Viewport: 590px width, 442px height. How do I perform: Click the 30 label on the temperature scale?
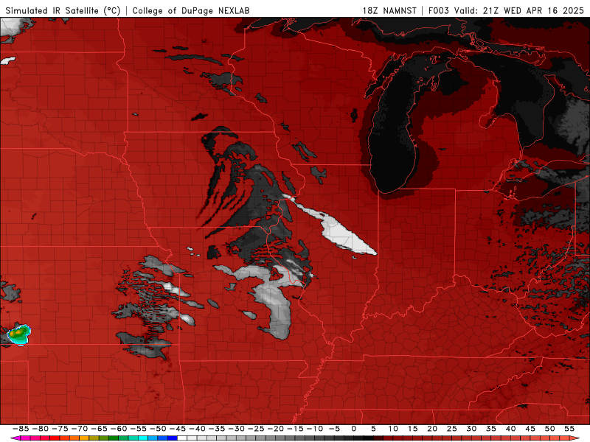(x=471, y=429)
